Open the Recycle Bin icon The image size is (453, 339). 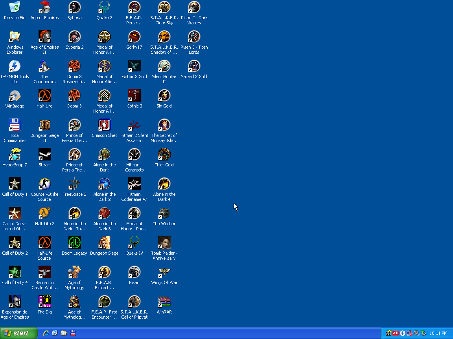[x=15, y=7]
